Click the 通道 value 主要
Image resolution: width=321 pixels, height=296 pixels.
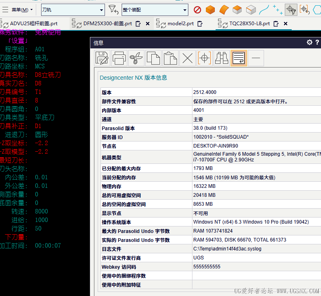[198, 119]
